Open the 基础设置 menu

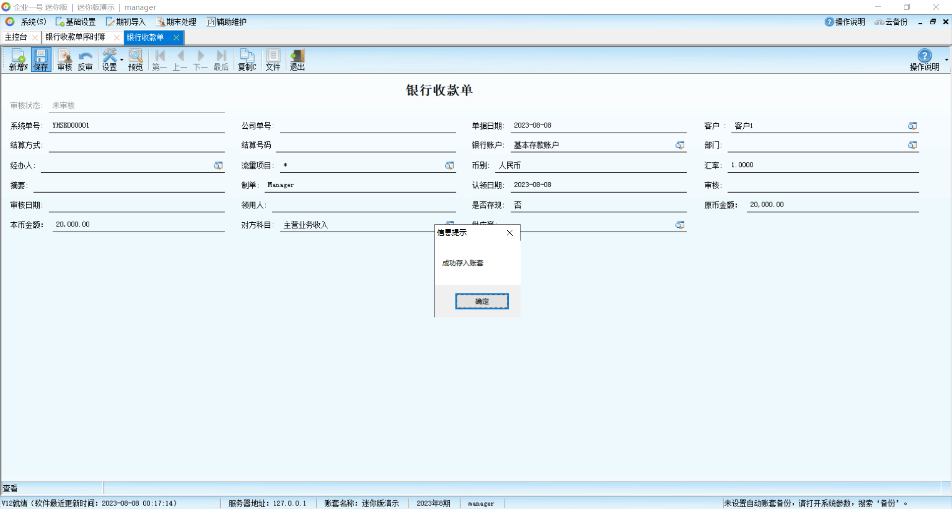tap(76, 22)
